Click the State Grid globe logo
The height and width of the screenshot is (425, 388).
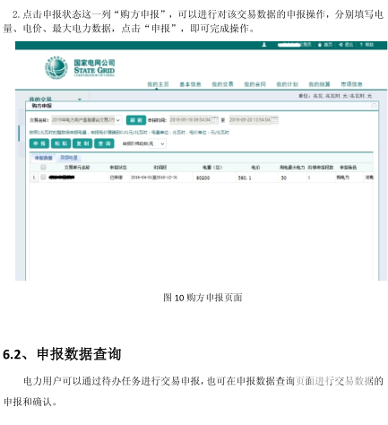click(x=56, y=67)
